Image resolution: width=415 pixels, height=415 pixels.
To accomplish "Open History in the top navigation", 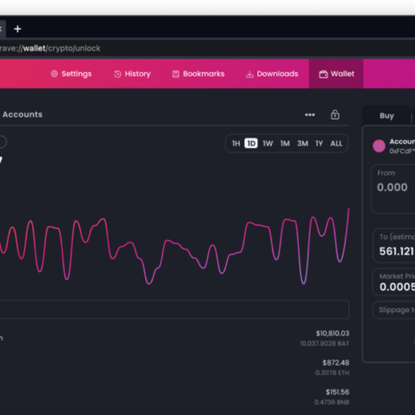I will tap(132, 74).
